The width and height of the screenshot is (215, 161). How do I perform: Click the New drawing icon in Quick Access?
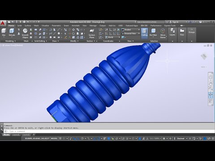pos(9,22)
